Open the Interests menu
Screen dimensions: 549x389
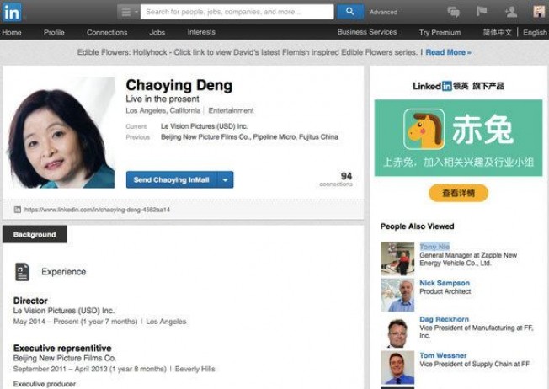201,32
